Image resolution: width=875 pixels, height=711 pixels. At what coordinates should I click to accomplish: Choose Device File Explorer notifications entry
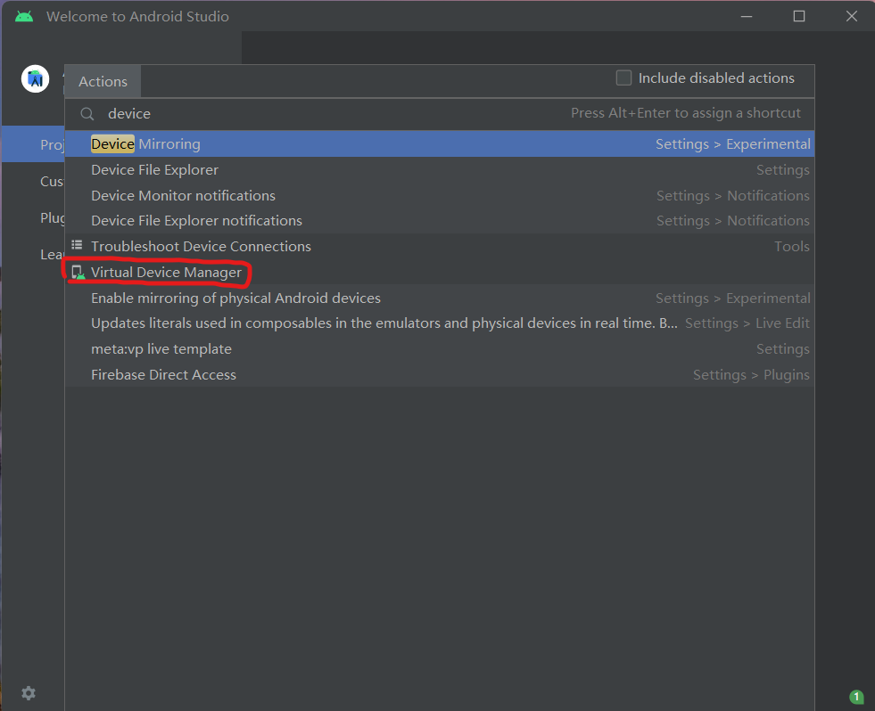click(440, 220)
